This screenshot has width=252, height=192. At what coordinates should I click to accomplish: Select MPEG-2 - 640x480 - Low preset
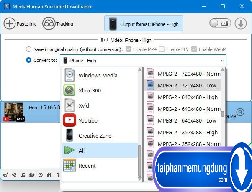[182, 120]
